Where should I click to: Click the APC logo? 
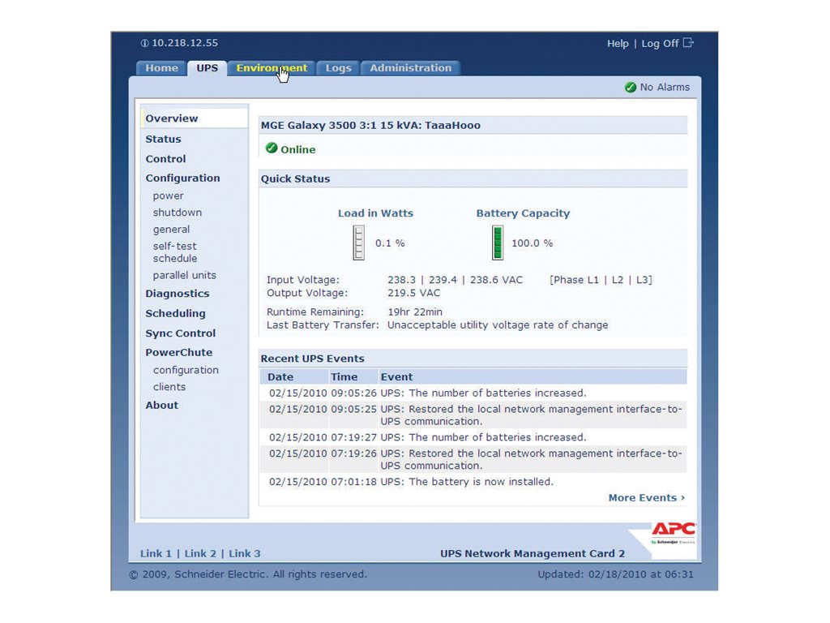(672, 531)
